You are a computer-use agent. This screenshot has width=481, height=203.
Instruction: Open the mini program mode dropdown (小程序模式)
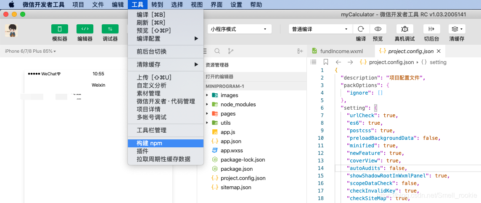tap(240, 29)
